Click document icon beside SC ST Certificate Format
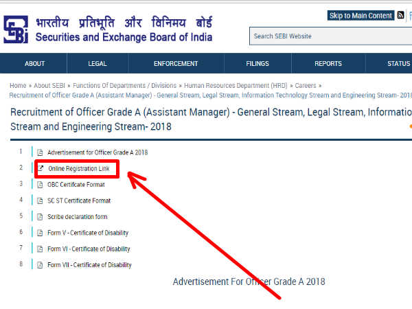Image resolution: width=412 pixels, height=309 pixels. [x=40, y=201]
